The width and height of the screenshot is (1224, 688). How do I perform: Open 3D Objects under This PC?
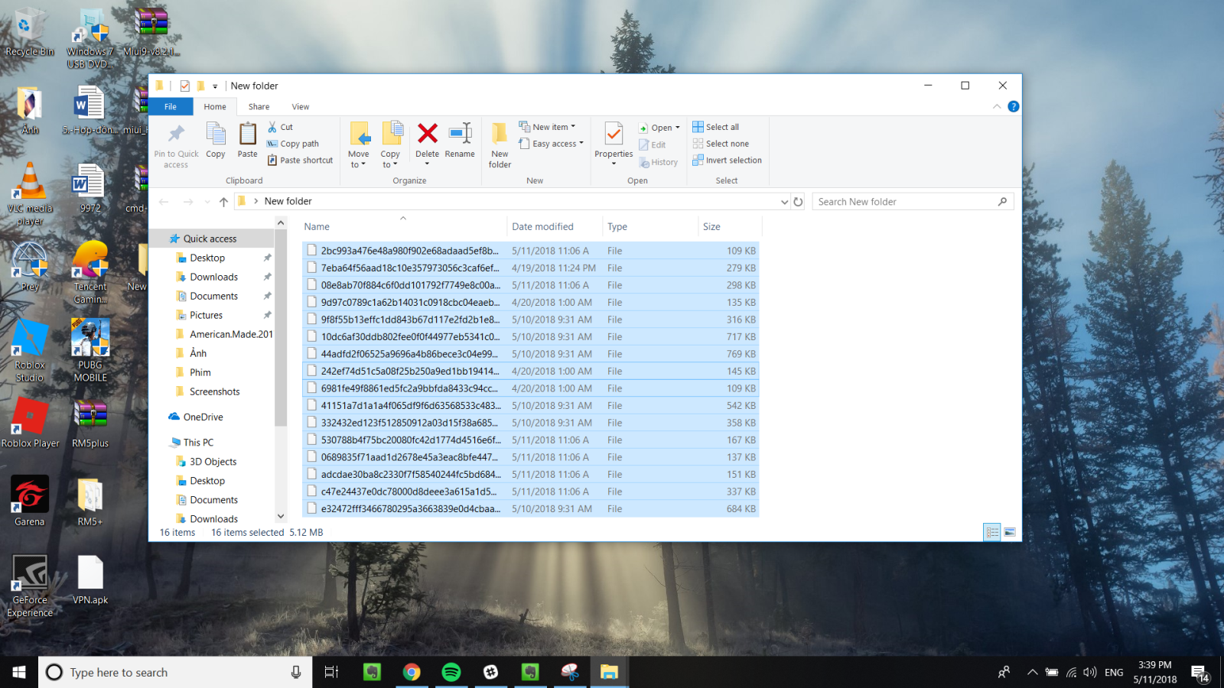[x=211, y=462]
